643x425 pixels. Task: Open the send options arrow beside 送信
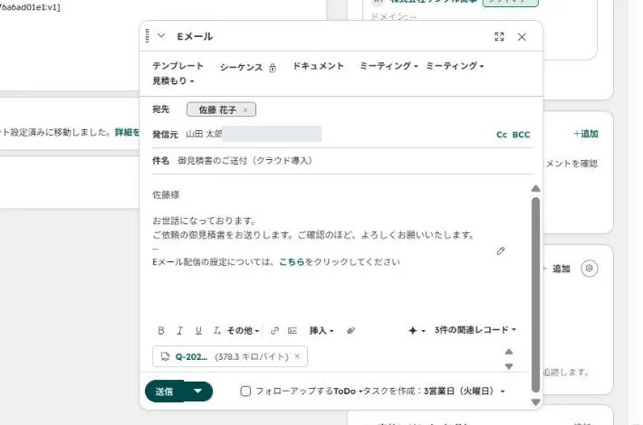198,392
